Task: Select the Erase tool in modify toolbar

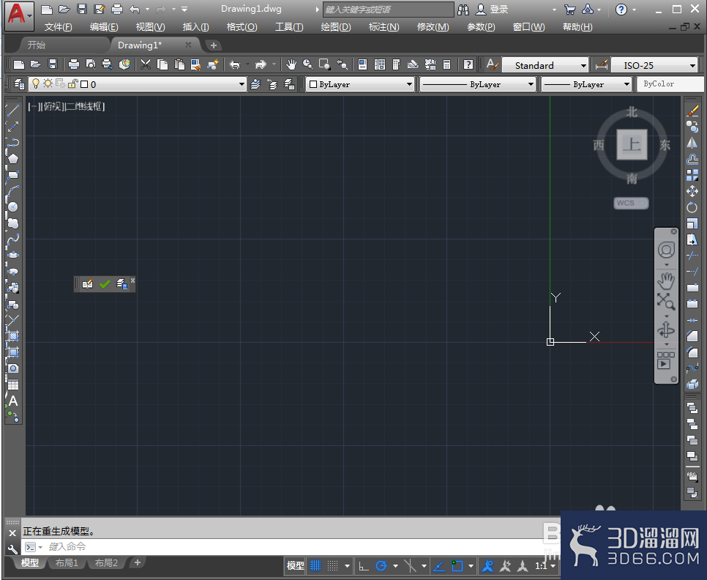Action: [x=692, y=111]
